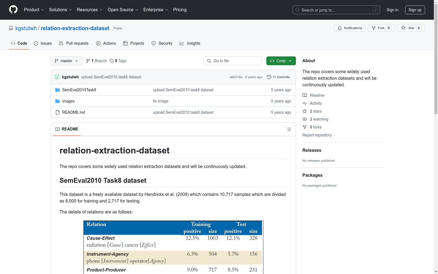Star this repository

411,28
